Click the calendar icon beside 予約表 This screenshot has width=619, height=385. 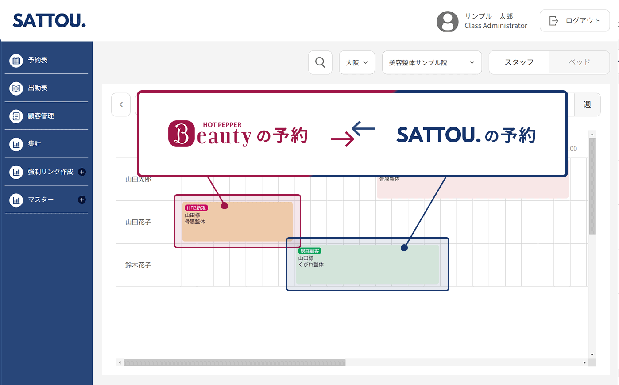click(x=16, y=60)
